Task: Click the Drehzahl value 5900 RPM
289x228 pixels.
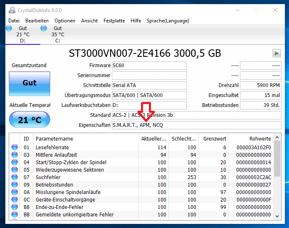Action: pos(261,85)
